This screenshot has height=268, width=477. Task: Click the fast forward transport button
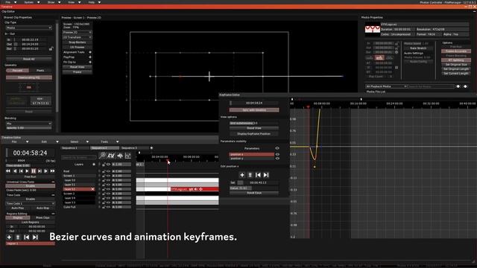click(52, 171)
